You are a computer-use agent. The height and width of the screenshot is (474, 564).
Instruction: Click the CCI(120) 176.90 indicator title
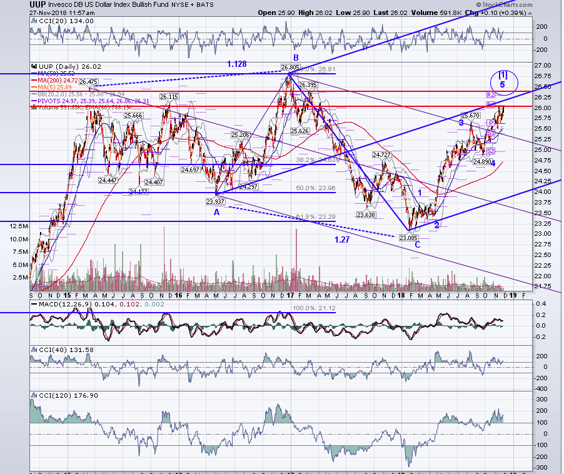(68, 395)
